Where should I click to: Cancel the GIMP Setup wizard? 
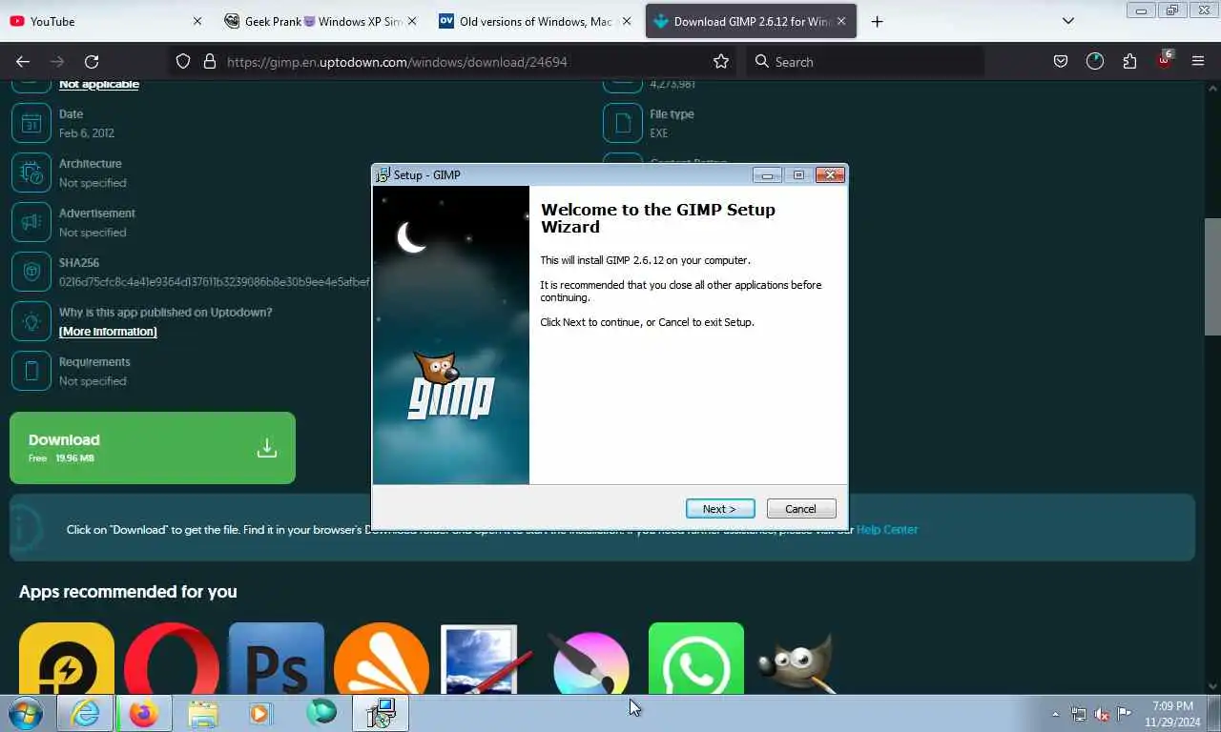[801, 509]
